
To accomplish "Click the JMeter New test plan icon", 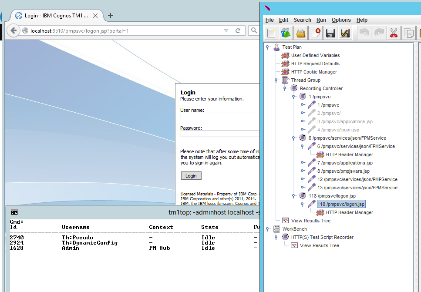I will (x=271, y=33).
